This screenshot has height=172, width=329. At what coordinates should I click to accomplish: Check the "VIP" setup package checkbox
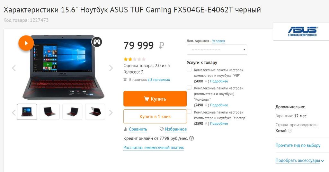tap(189, 69)
